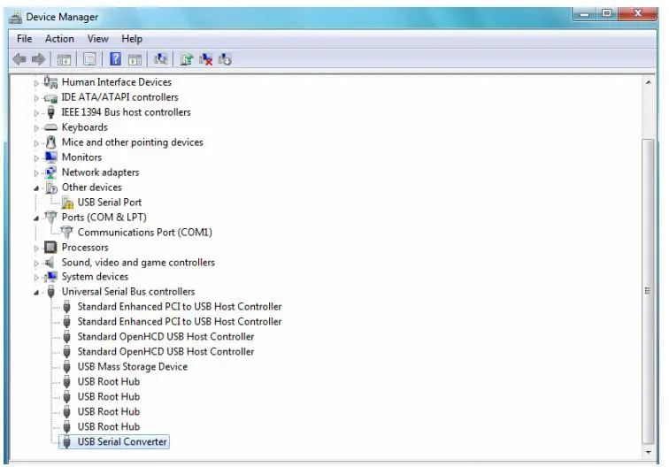Click the Monitors category icon

click(50, 157)
